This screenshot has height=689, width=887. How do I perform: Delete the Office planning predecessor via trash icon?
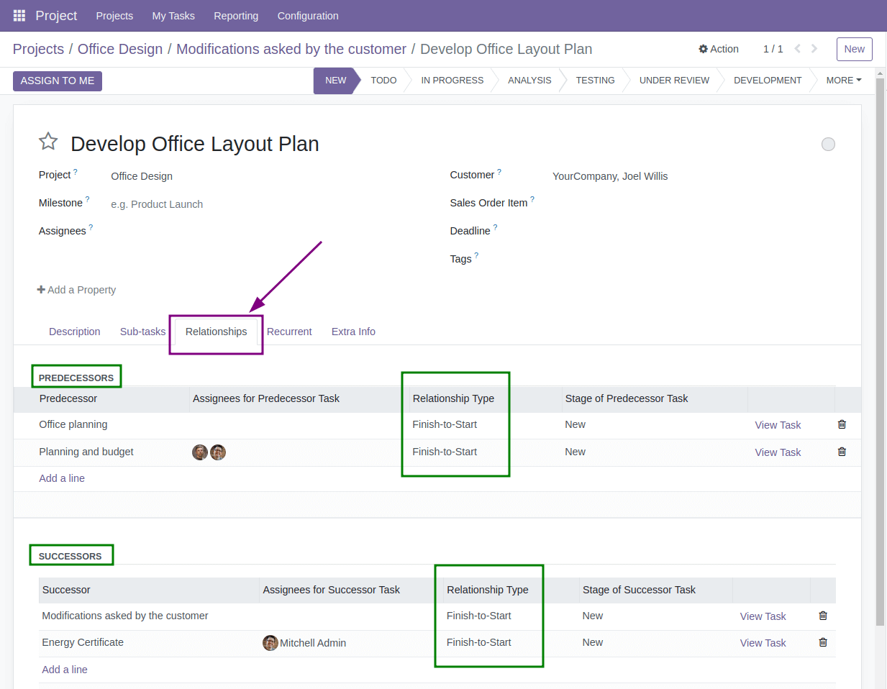842,424
